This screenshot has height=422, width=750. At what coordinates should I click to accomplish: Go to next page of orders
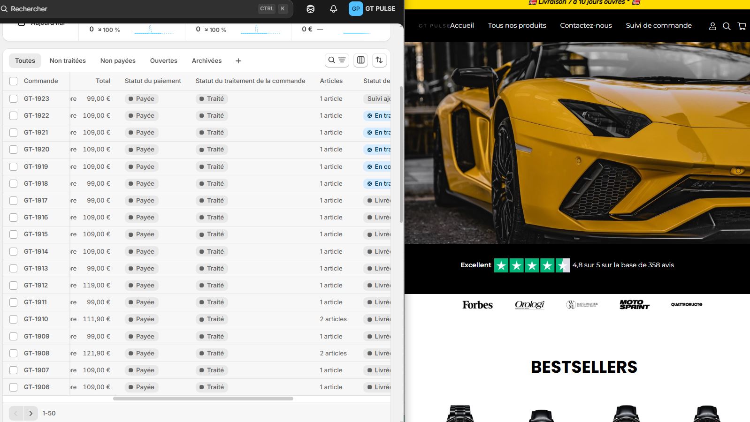pyautogui.click(x=31, y=413)
